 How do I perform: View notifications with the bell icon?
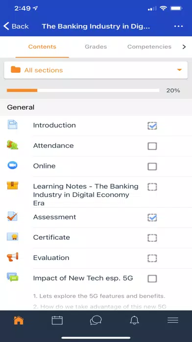(x=134, y=320)
